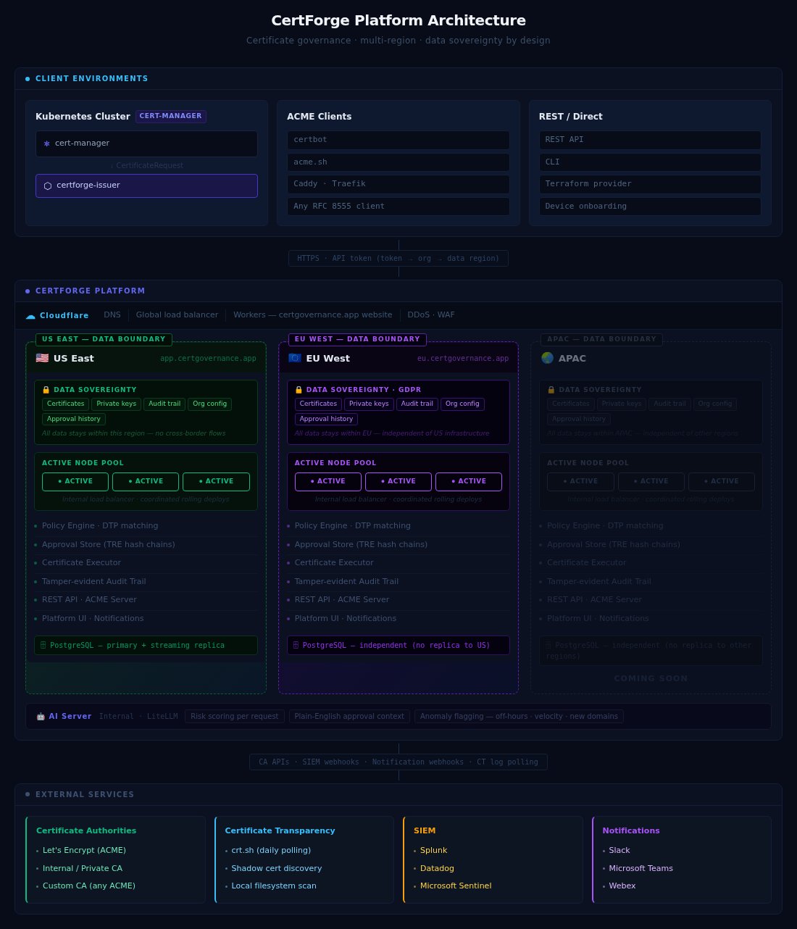Click the certforge-issuer hexagon icon

pyautogui.click(x=48, y=186)
